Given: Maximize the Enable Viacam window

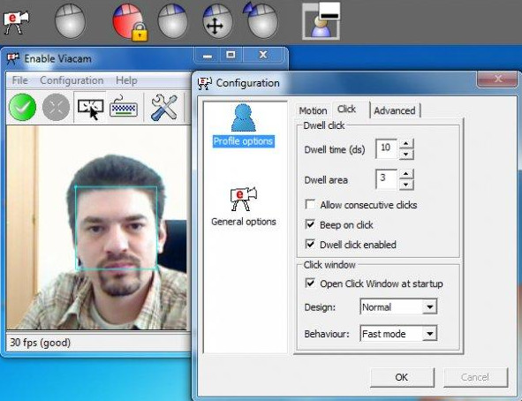Looking at the screenshot, I should 231,55.
